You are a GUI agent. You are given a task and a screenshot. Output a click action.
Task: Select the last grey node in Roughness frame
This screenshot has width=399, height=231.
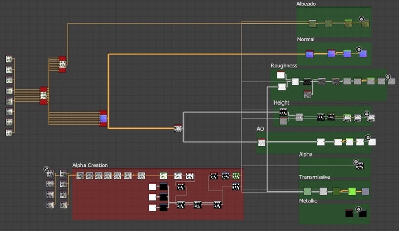(392, 81)
